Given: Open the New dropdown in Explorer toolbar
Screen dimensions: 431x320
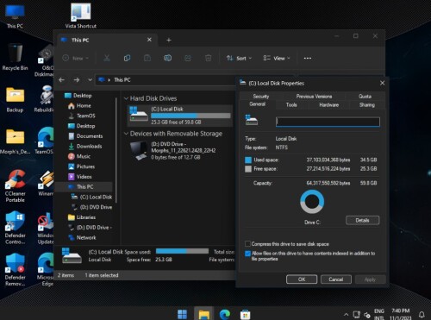Looking at the screenshot, I should [76, 58].
